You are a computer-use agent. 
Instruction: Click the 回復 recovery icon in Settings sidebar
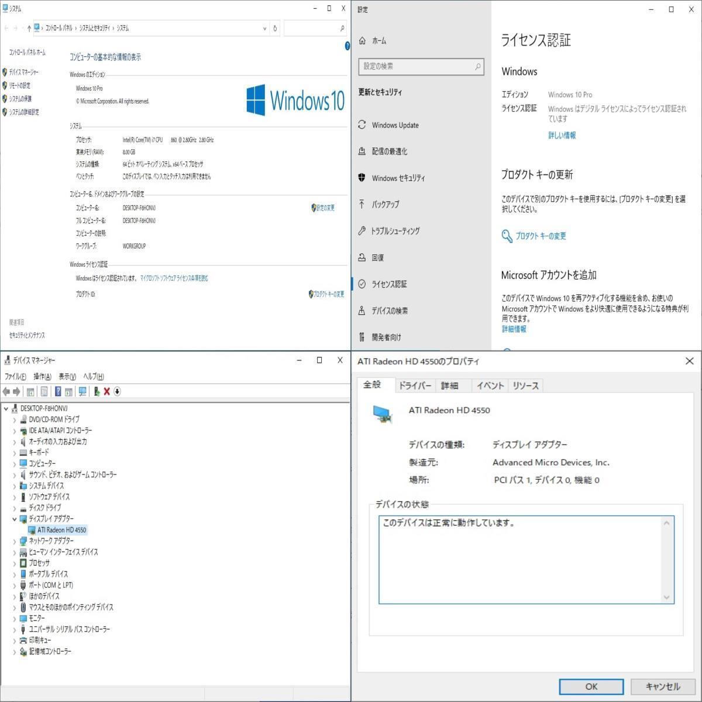362,257
